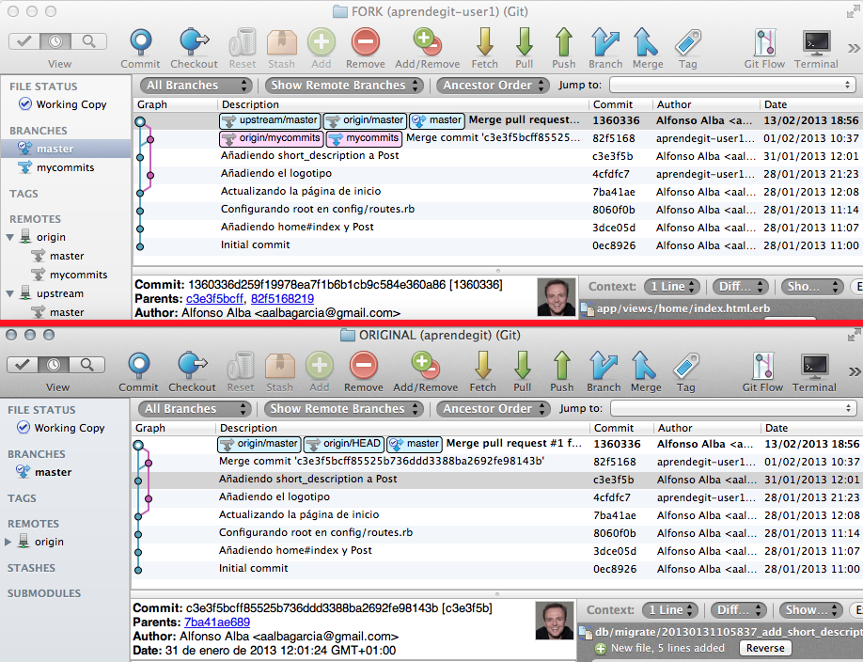Select the clock log view in the ORIGINAL window
The height and width of the screenshot is (662, 863).
pos(56,365)
